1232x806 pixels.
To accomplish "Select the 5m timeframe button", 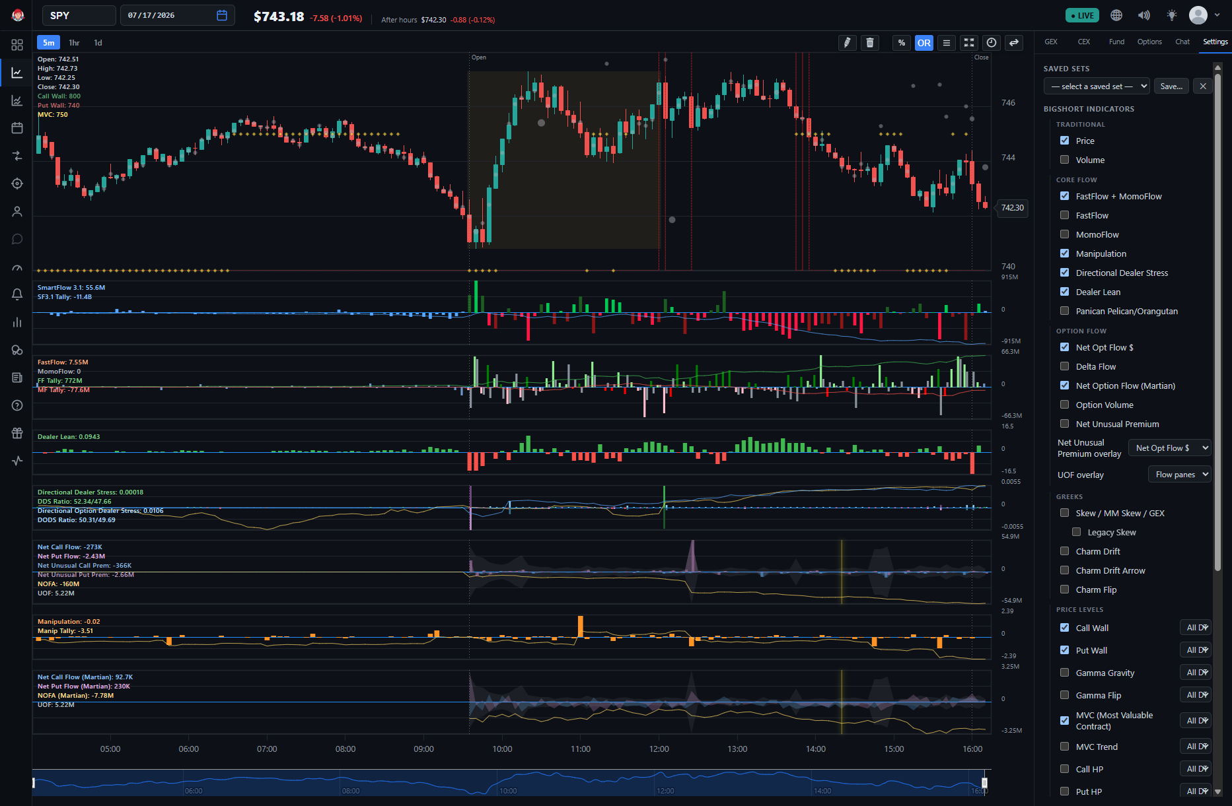I will point(49,43).
